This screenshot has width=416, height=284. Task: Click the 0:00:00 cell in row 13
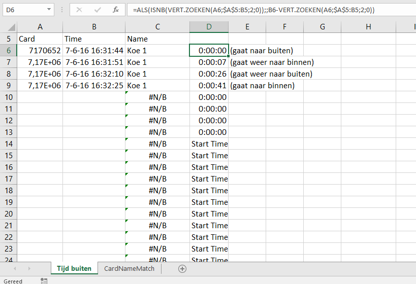[209, 132]
